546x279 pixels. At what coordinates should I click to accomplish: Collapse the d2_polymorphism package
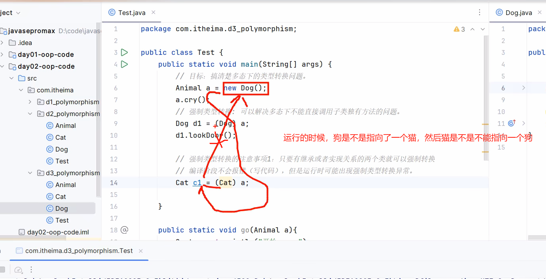pyautogui.click(x=30, y=114)
